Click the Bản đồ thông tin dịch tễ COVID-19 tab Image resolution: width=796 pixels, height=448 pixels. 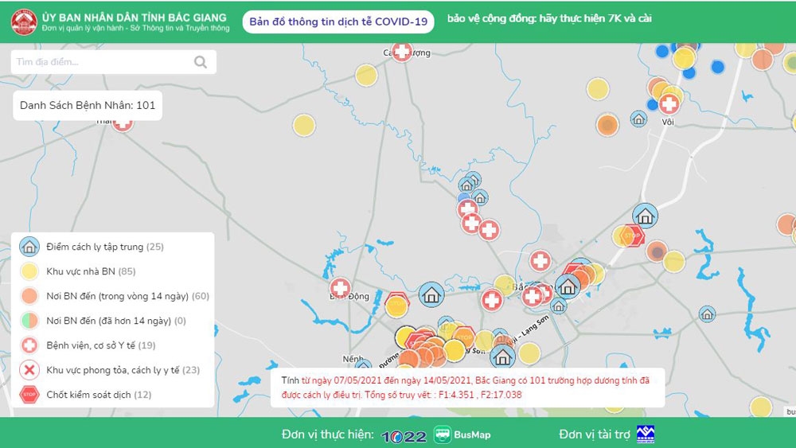coord(338,21)
